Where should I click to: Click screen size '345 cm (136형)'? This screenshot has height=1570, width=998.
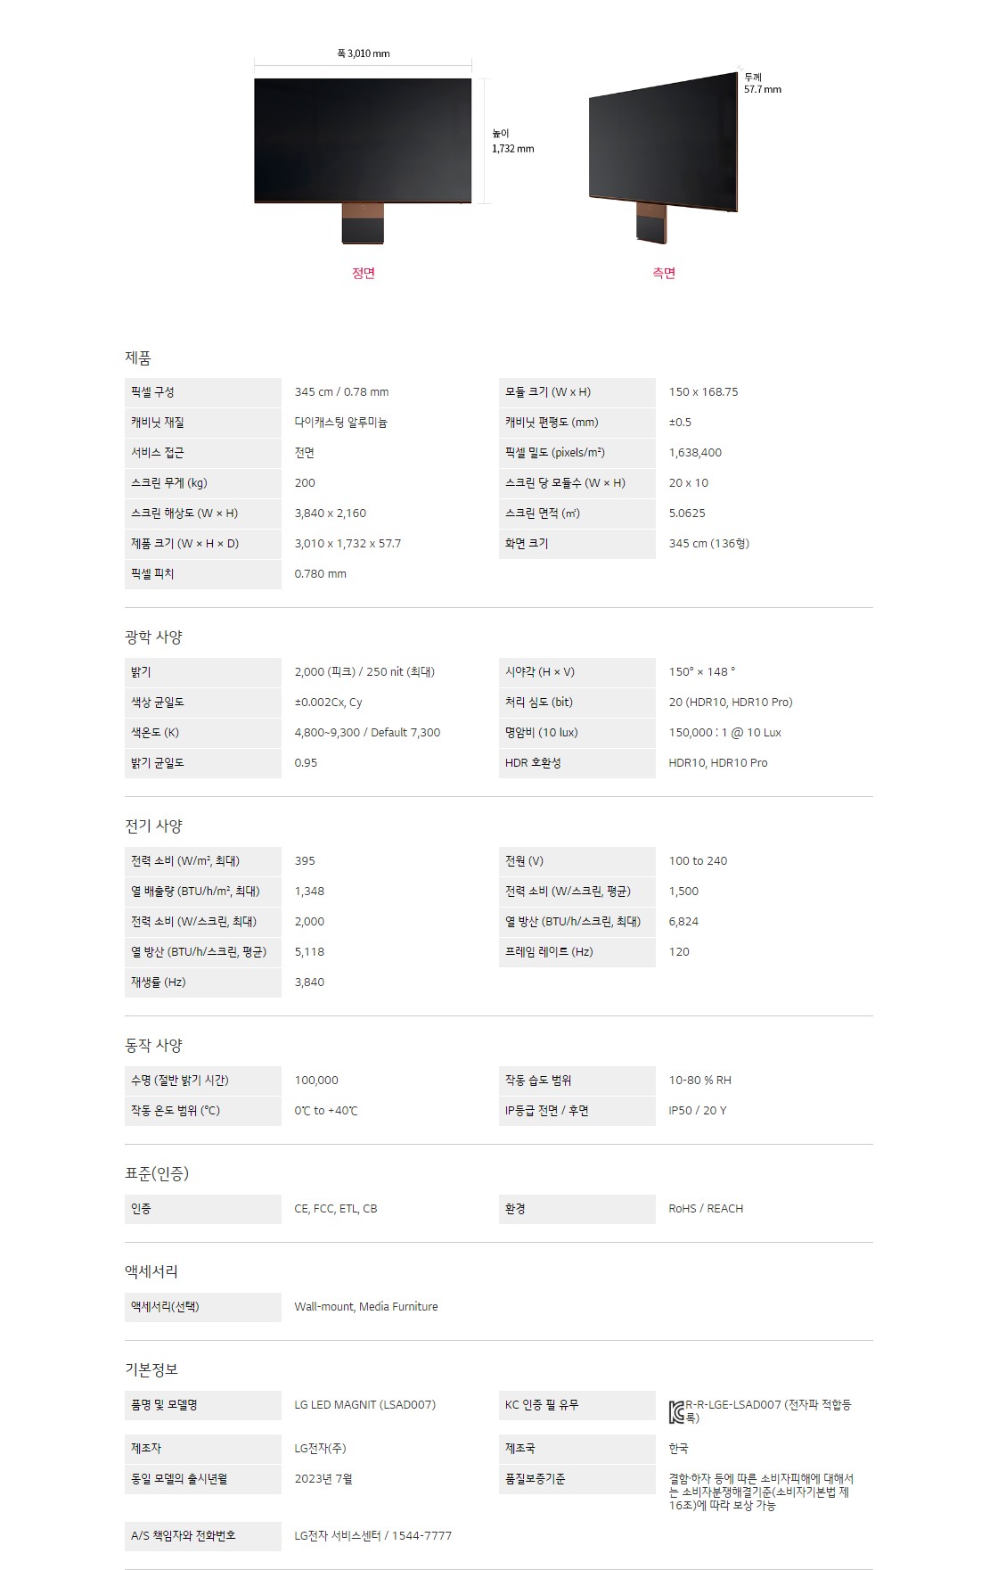click(709, 544)
